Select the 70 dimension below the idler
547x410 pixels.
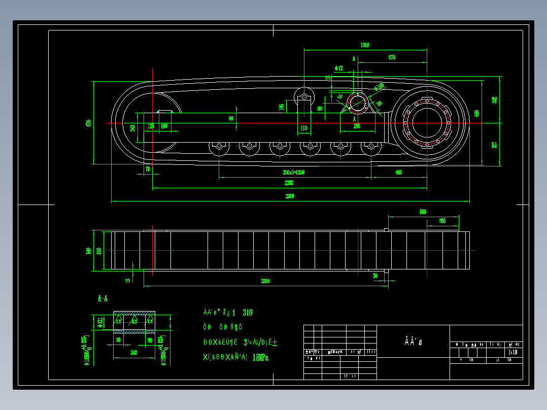148,169
